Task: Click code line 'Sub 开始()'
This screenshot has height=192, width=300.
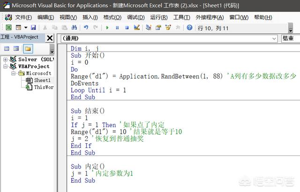Action: point(88,56)
